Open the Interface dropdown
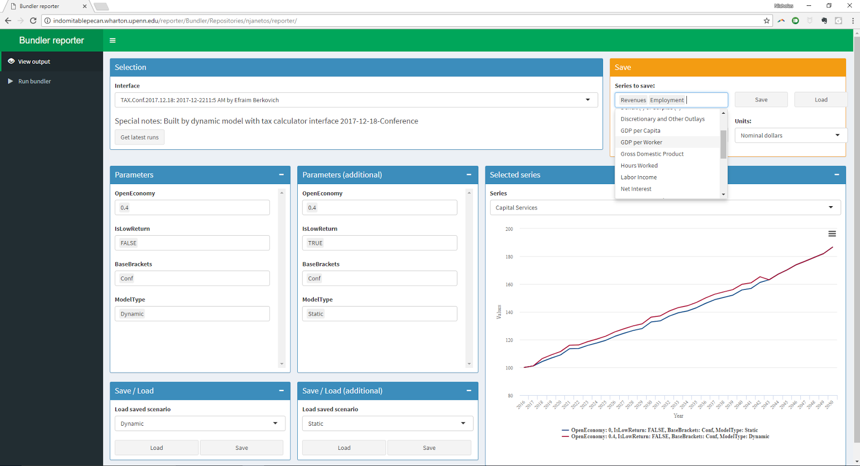 coord(356,100)
